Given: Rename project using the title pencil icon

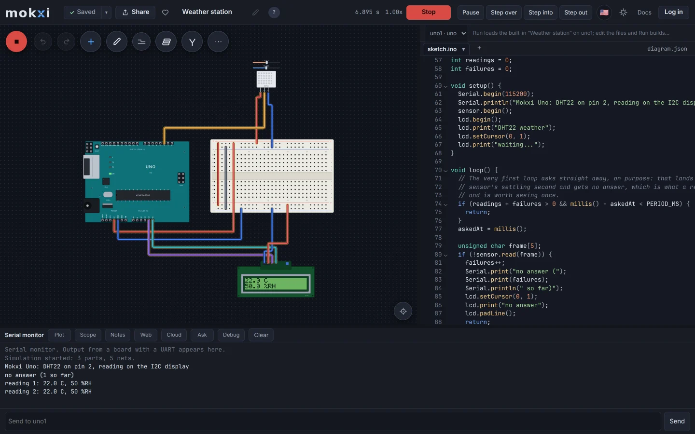Looking at the screenshot, I should [x=255, y=12].
